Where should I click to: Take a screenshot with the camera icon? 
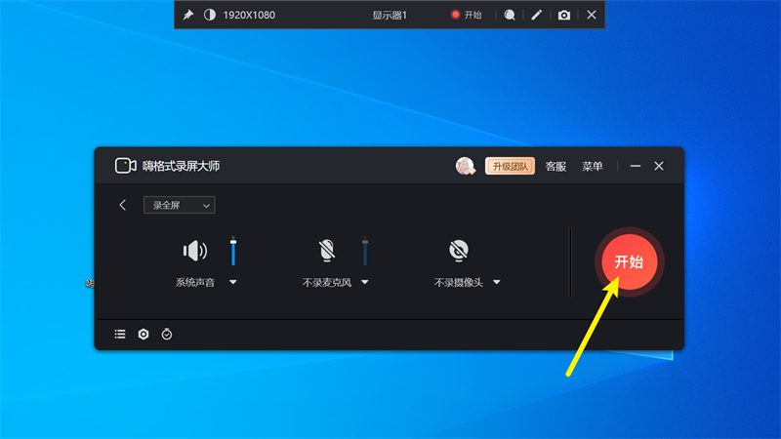(x=564, y=15)
